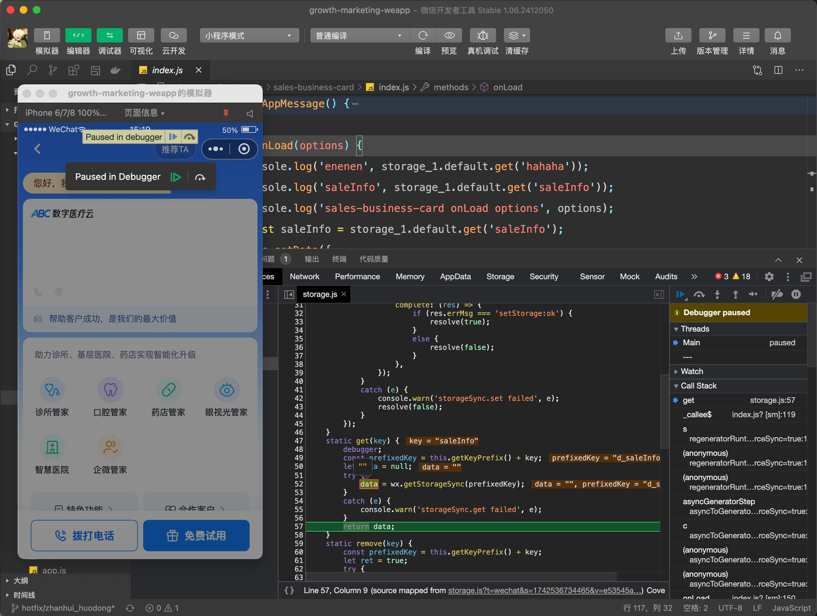Toggle deactivate breakpoints icon
817x616 pixels.
tap(777, 295)
